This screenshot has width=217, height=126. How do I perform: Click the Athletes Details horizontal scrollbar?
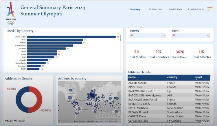[x=164, y=123]
